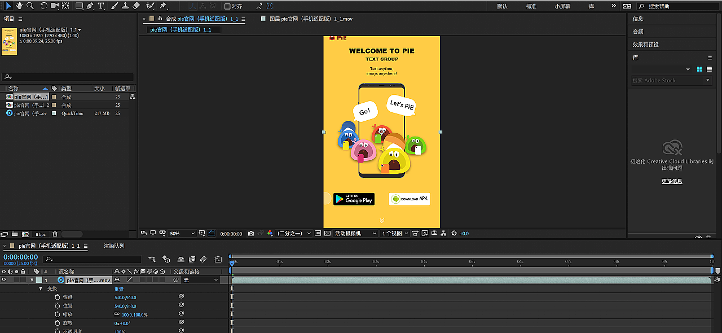Click the region of interest icon

point(318,233)
